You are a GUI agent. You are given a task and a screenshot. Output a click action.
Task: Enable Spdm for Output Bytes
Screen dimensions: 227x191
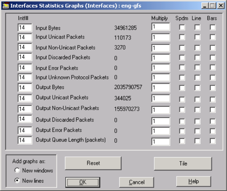point(182,88)
